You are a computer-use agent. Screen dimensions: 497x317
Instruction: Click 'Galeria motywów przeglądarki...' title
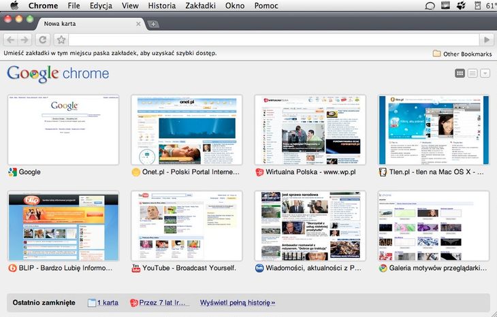tap(438, 268)
